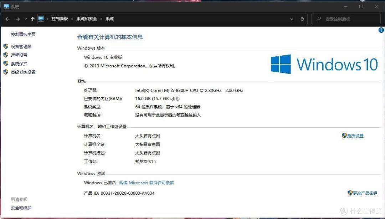
Task: Click shield icon beside 系统保护
Action: pos(6,63)
